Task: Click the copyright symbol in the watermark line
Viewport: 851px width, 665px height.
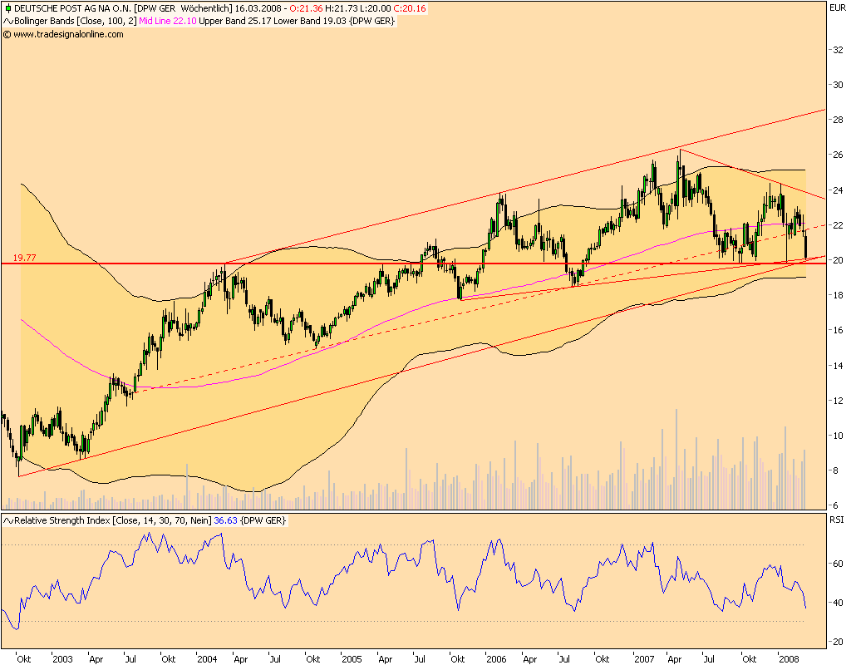Action: click(x=7, y=36)
